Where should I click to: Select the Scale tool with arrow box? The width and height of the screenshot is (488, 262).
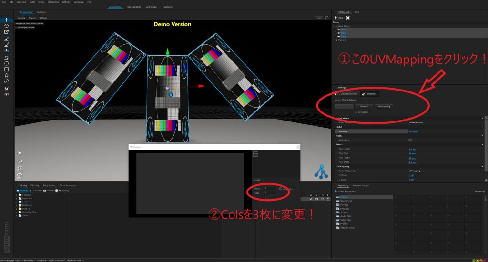click(6, 32)
